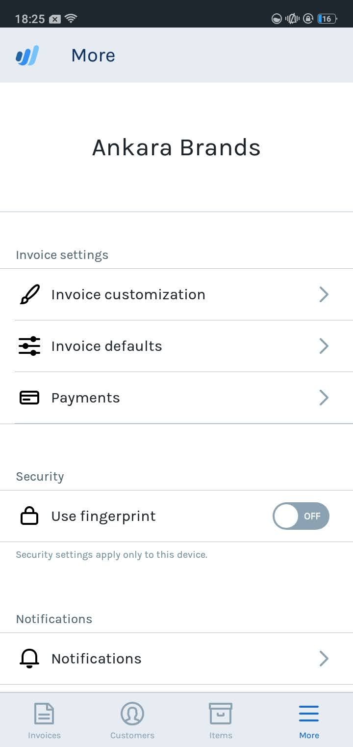Click the padlock icon beside Use fingerprint
Screen dimensions: 353x747
29,516
